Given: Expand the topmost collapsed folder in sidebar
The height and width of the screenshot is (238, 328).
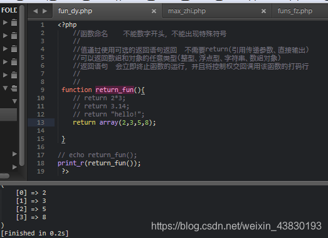Looking at the screenshot, I should (5, 22).
